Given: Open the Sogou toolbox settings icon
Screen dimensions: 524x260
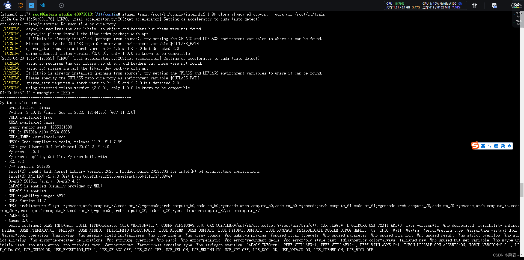Looking at the screenshot, I should point(509,146).
